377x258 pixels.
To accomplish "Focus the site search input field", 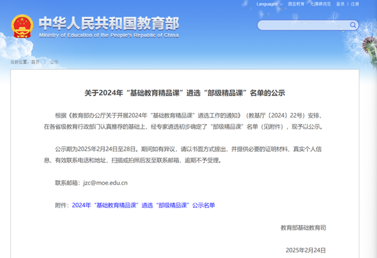I will (302, 26).
